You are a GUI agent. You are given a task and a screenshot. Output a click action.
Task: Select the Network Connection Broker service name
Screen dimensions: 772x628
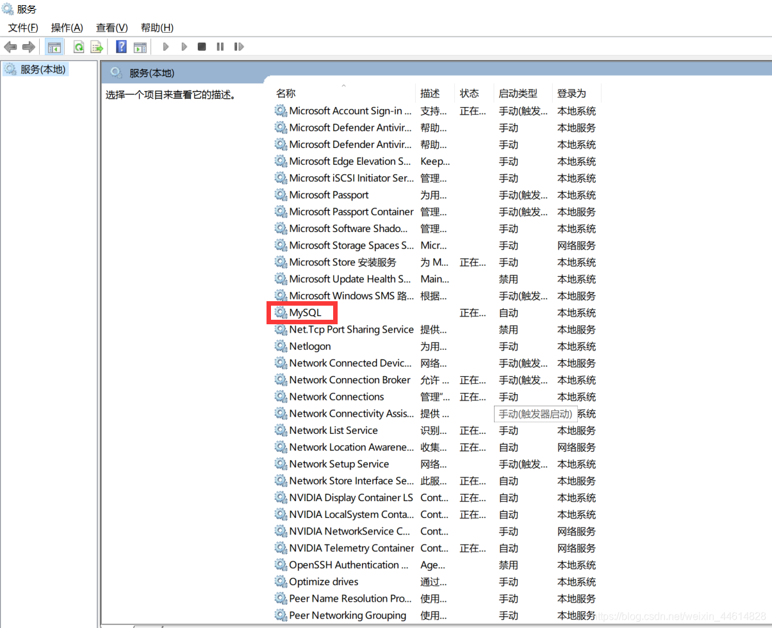pos(350,380)
